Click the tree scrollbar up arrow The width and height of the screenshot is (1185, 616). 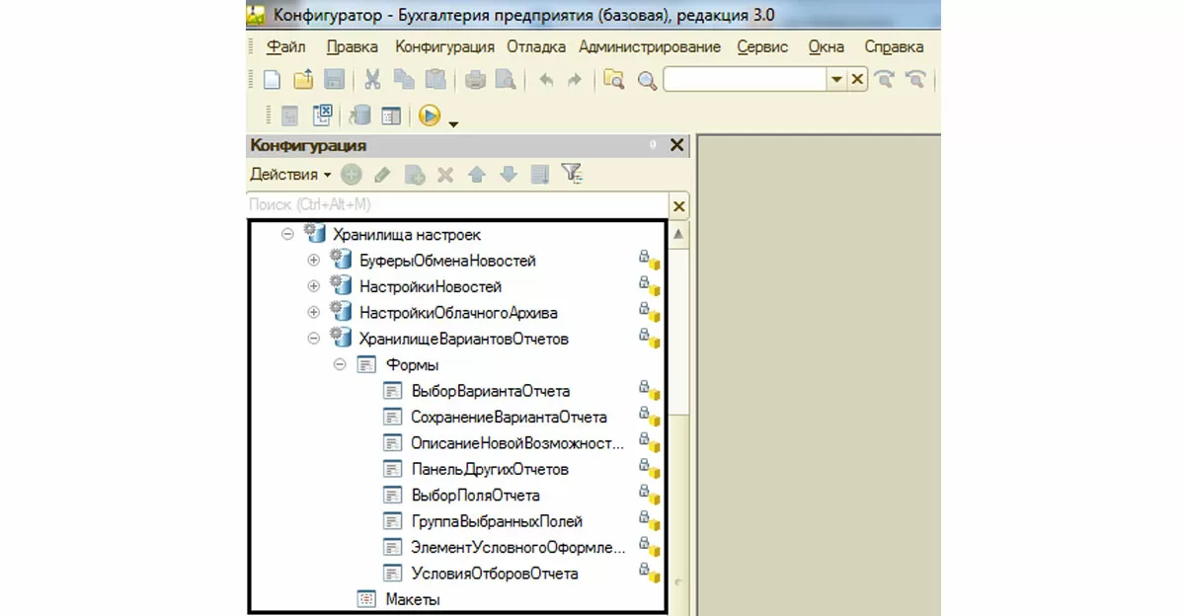(678, 234)
